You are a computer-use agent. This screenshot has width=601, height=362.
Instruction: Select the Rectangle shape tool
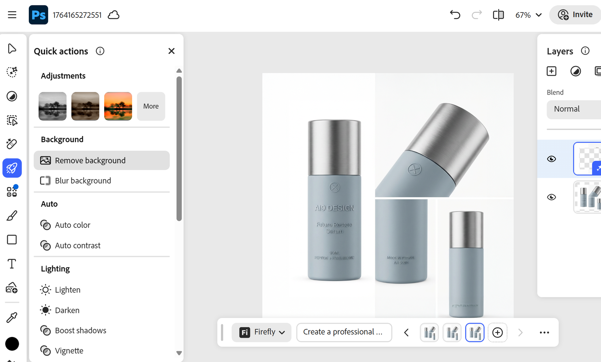click(12, 240)
